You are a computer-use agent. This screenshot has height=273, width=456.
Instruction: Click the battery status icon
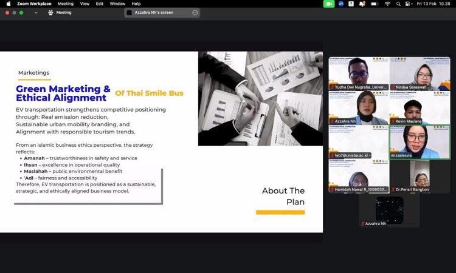(375, 4)
